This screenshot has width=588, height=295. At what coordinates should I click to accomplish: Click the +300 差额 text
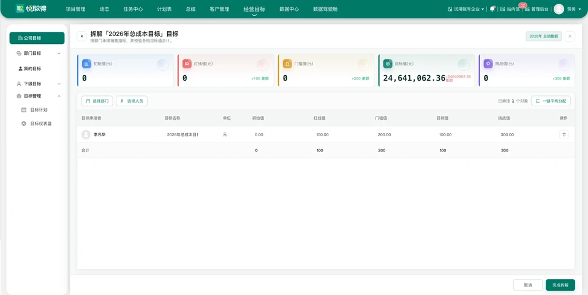tap(561, 79)
